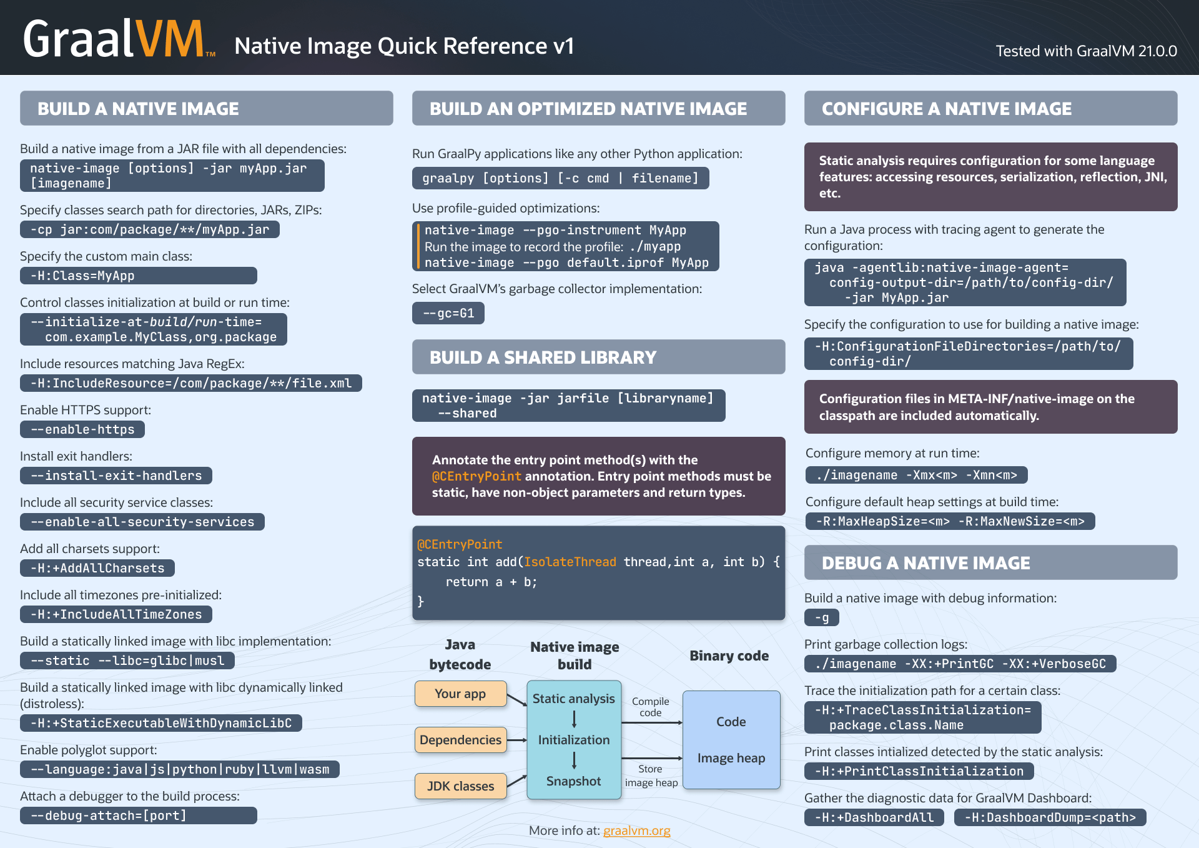Click 'Initialization' in the build diagram
The width and height of the screenshot is (1199, 848).
(x=574, y=740)
